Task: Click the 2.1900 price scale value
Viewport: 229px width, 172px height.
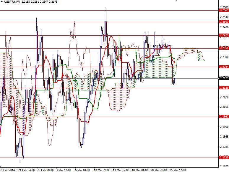Action: (224, 127)
